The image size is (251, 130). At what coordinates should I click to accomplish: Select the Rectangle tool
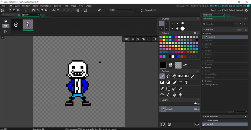tap(162, 82)
